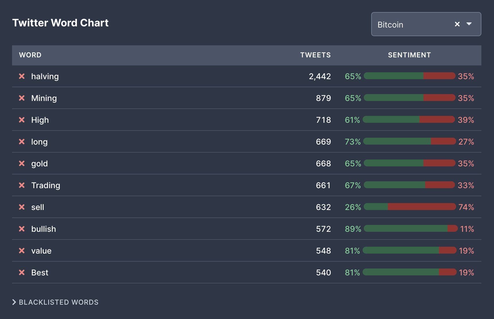Viewport: 494px width, 319px height.
Task: Blacklist 'High' using its red X
Action: 22,120
